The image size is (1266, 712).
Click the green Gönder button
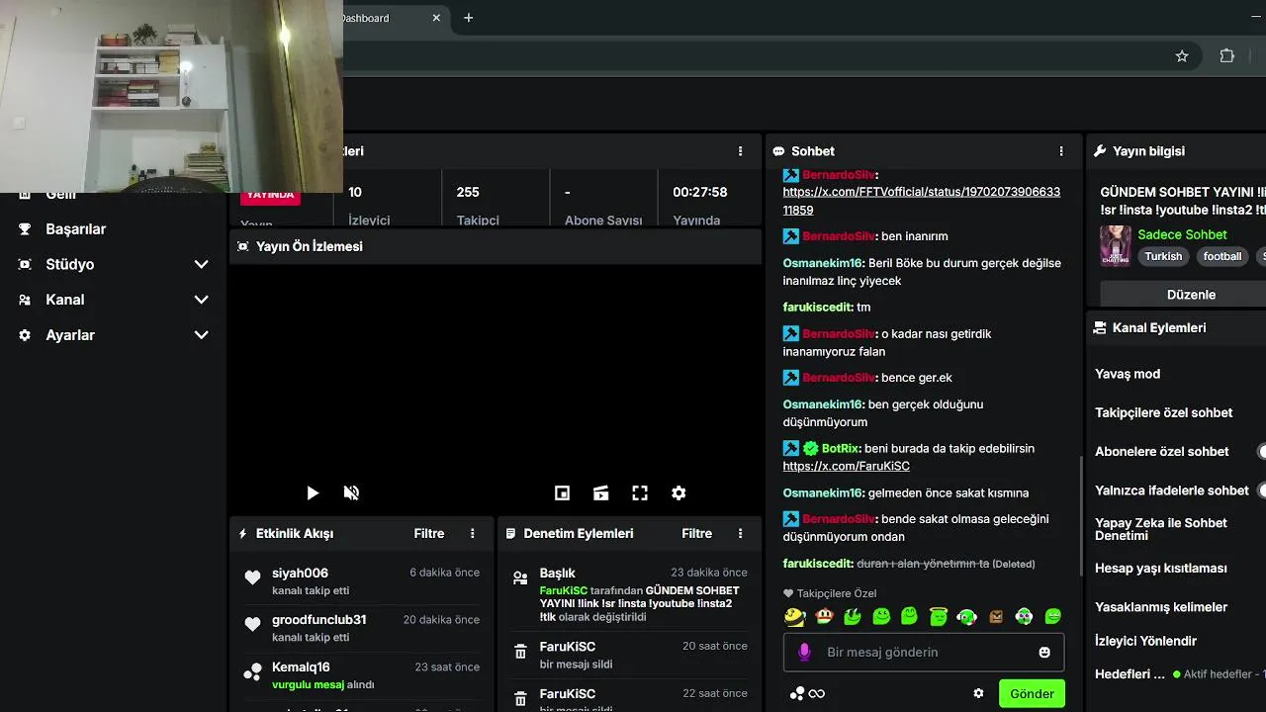click(x=1032, y=693)
